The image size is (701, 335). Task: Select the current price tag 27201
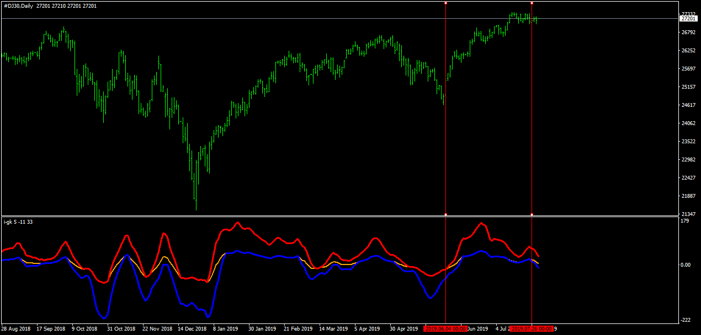(x=689, y=19)
